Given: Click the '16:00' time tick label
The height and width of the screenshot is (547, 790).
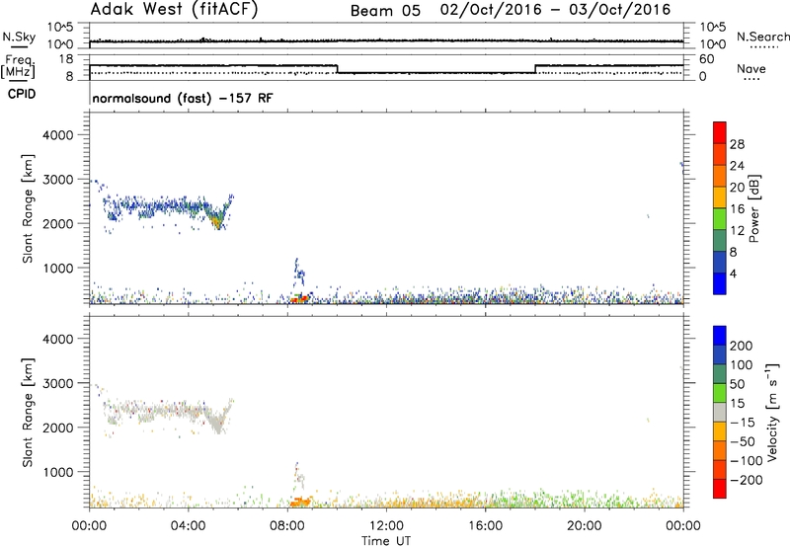Looking at the screenshot, I should [485, 526].
